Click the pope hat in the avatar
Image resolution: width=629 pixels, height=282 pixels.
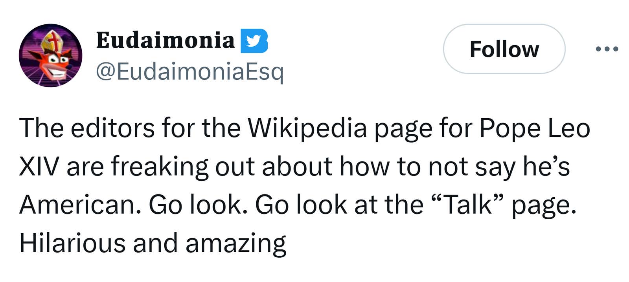(53, 41)
